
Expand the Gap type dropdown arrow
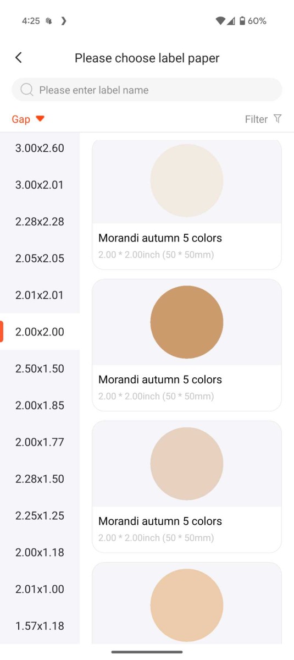click(x=40, y=119)
